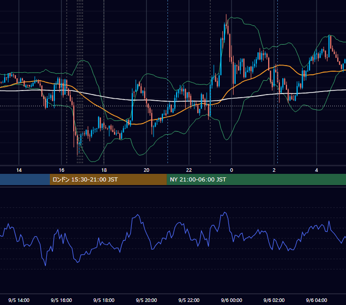Click the 22 label on the time axis
This screenshot has width=346, height=305.
click(189, 170)
